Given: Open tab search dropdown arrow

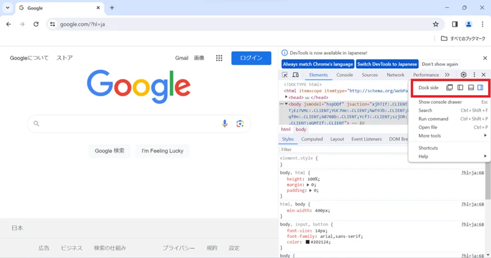Looking at the screenshot, I should (x=7, y=8).
